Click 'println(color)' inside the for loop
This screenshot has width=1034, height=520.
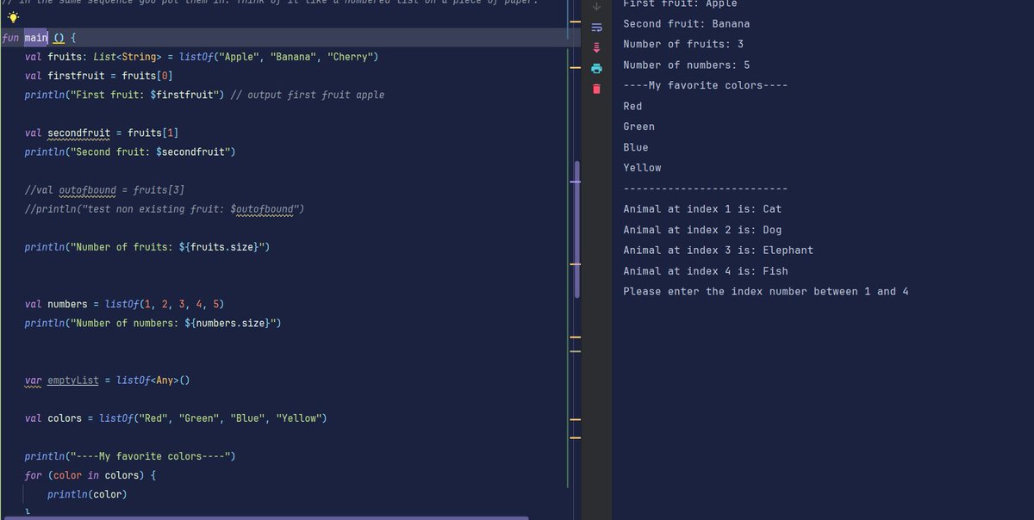[87, 494]
